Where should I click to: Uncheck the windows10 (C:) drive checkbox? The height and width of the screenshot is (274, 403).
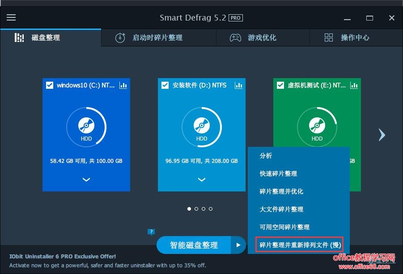point(50,85)
